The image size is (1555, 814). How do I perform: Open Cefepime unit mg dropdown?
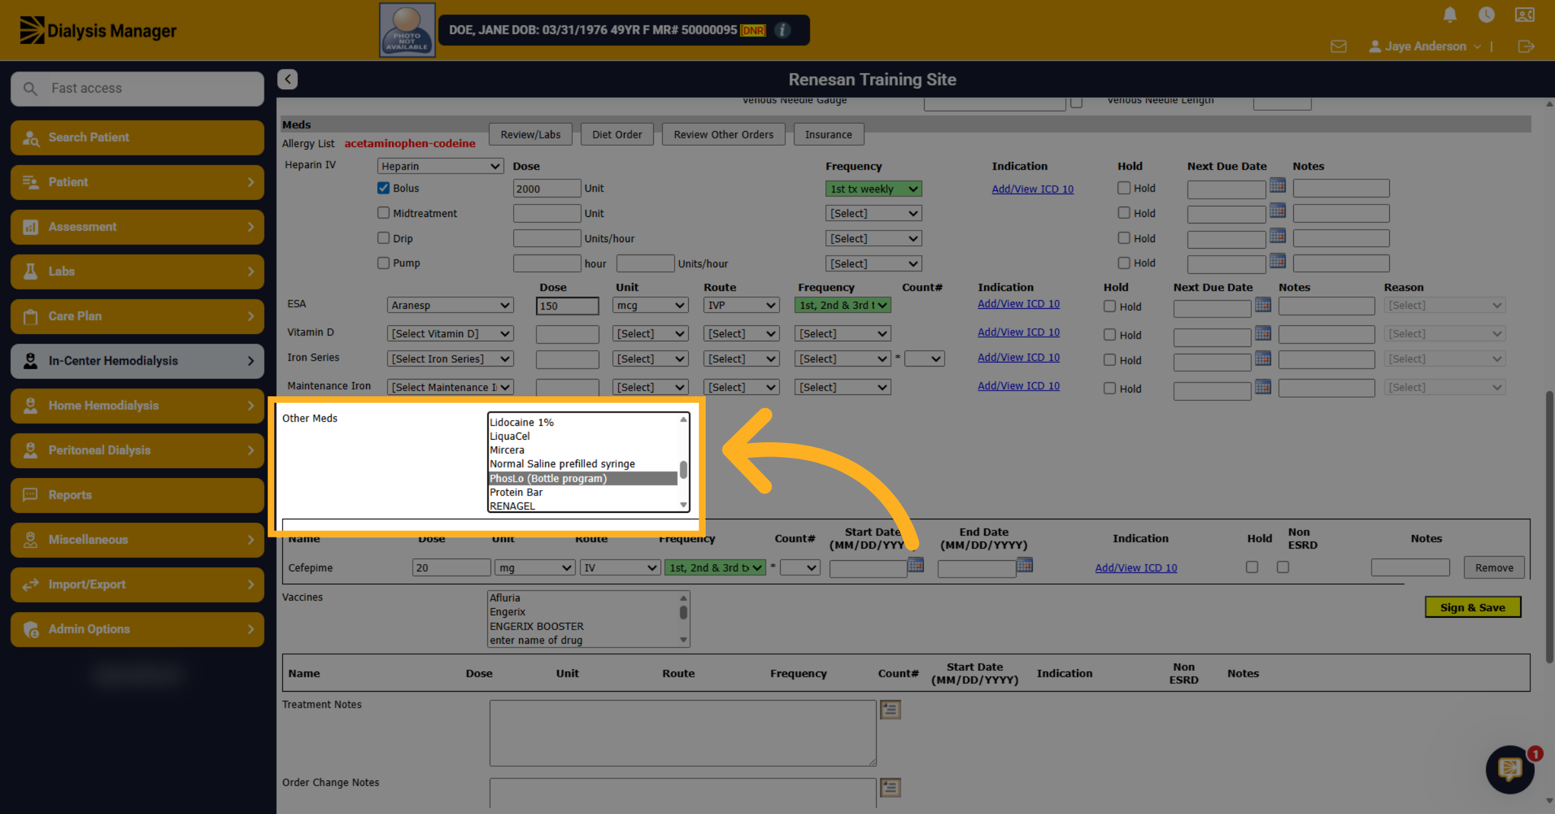[535, 568]
